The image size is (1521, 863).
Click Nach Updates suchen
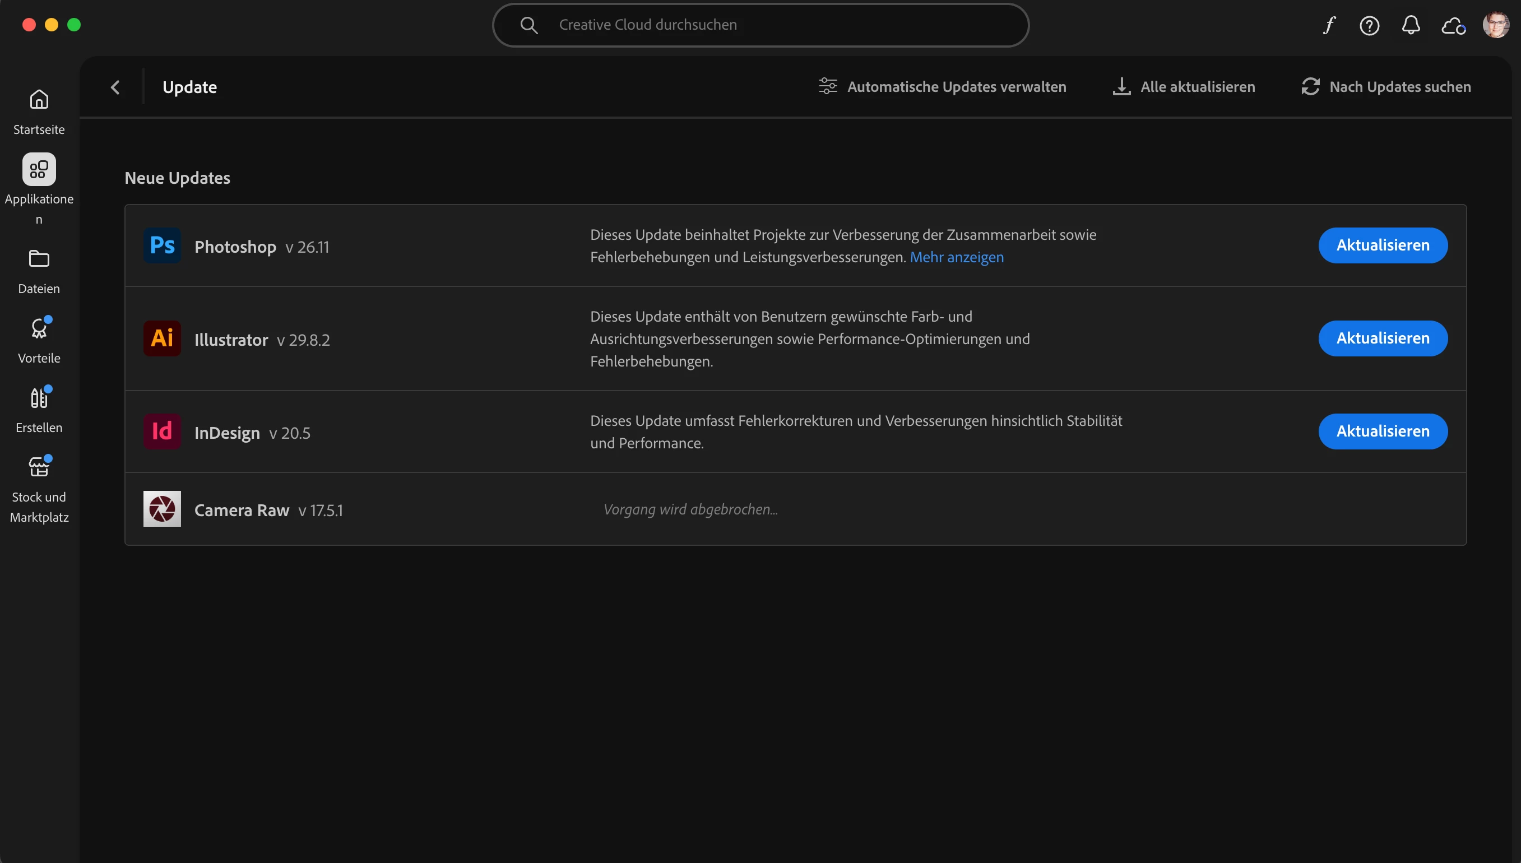pyautogui.click(x=1386, y=86)
